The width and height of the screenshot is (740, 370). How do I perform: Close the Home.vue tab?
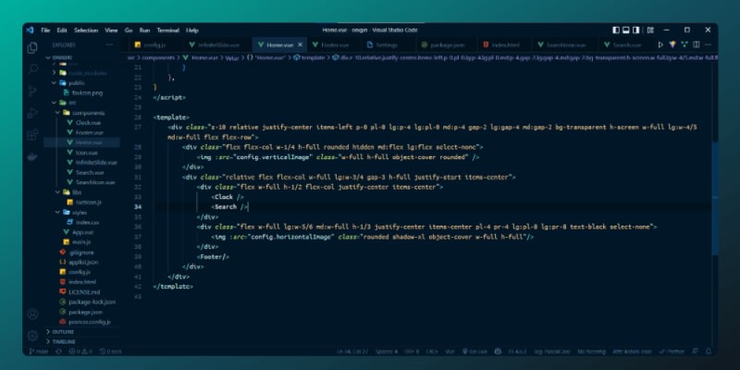[302, 44]
